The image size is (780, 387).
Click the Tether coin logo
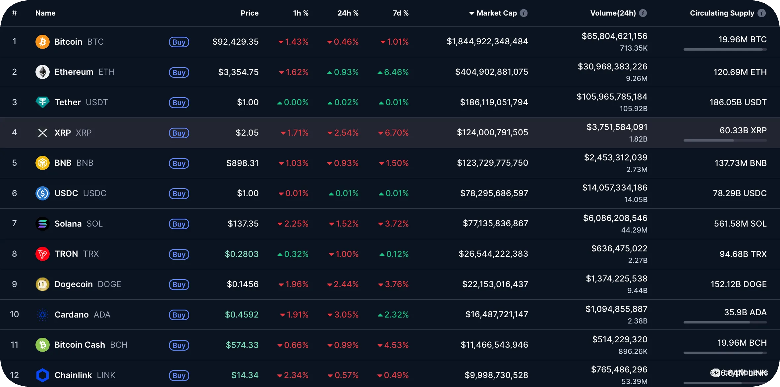pos(42,102)
